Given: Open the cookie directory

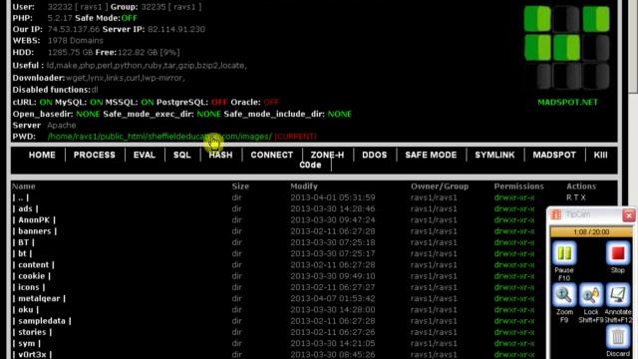Looking at the screenshot, I should (x=31, y=276).
